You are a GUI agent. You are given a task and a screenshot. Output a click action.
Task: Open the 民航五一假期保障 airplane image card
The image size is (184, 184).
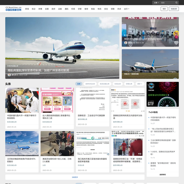(x=150, y=64)
